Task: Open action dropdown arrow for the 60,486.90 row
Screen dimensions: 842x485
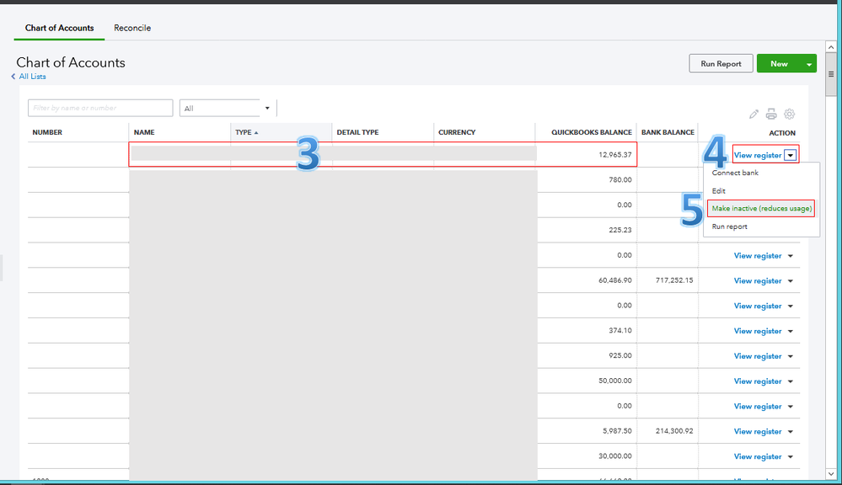Action: pos(791,281)
